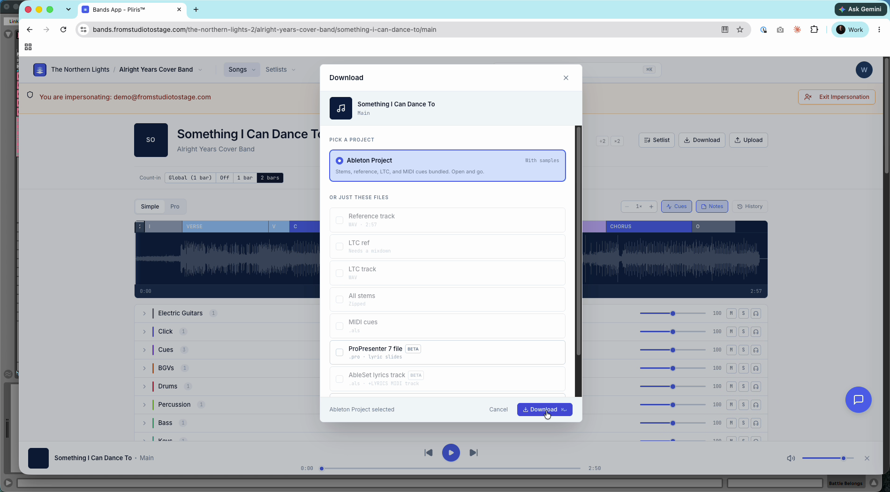Adjust the Drums volume slider
Image resolution: width=890 pixels, height=492 pixels.
point(673,387)
